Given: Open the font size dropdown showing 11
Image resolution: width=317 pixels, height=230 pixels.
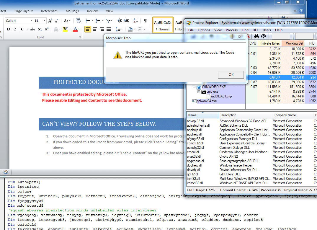Looking at the screenshot, I should (x=44, y=21).
